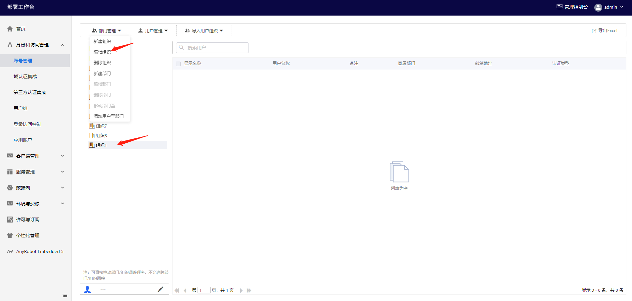Click the pencil edit icon in bottom panel
632x301 pixels.
click(160, 289)
